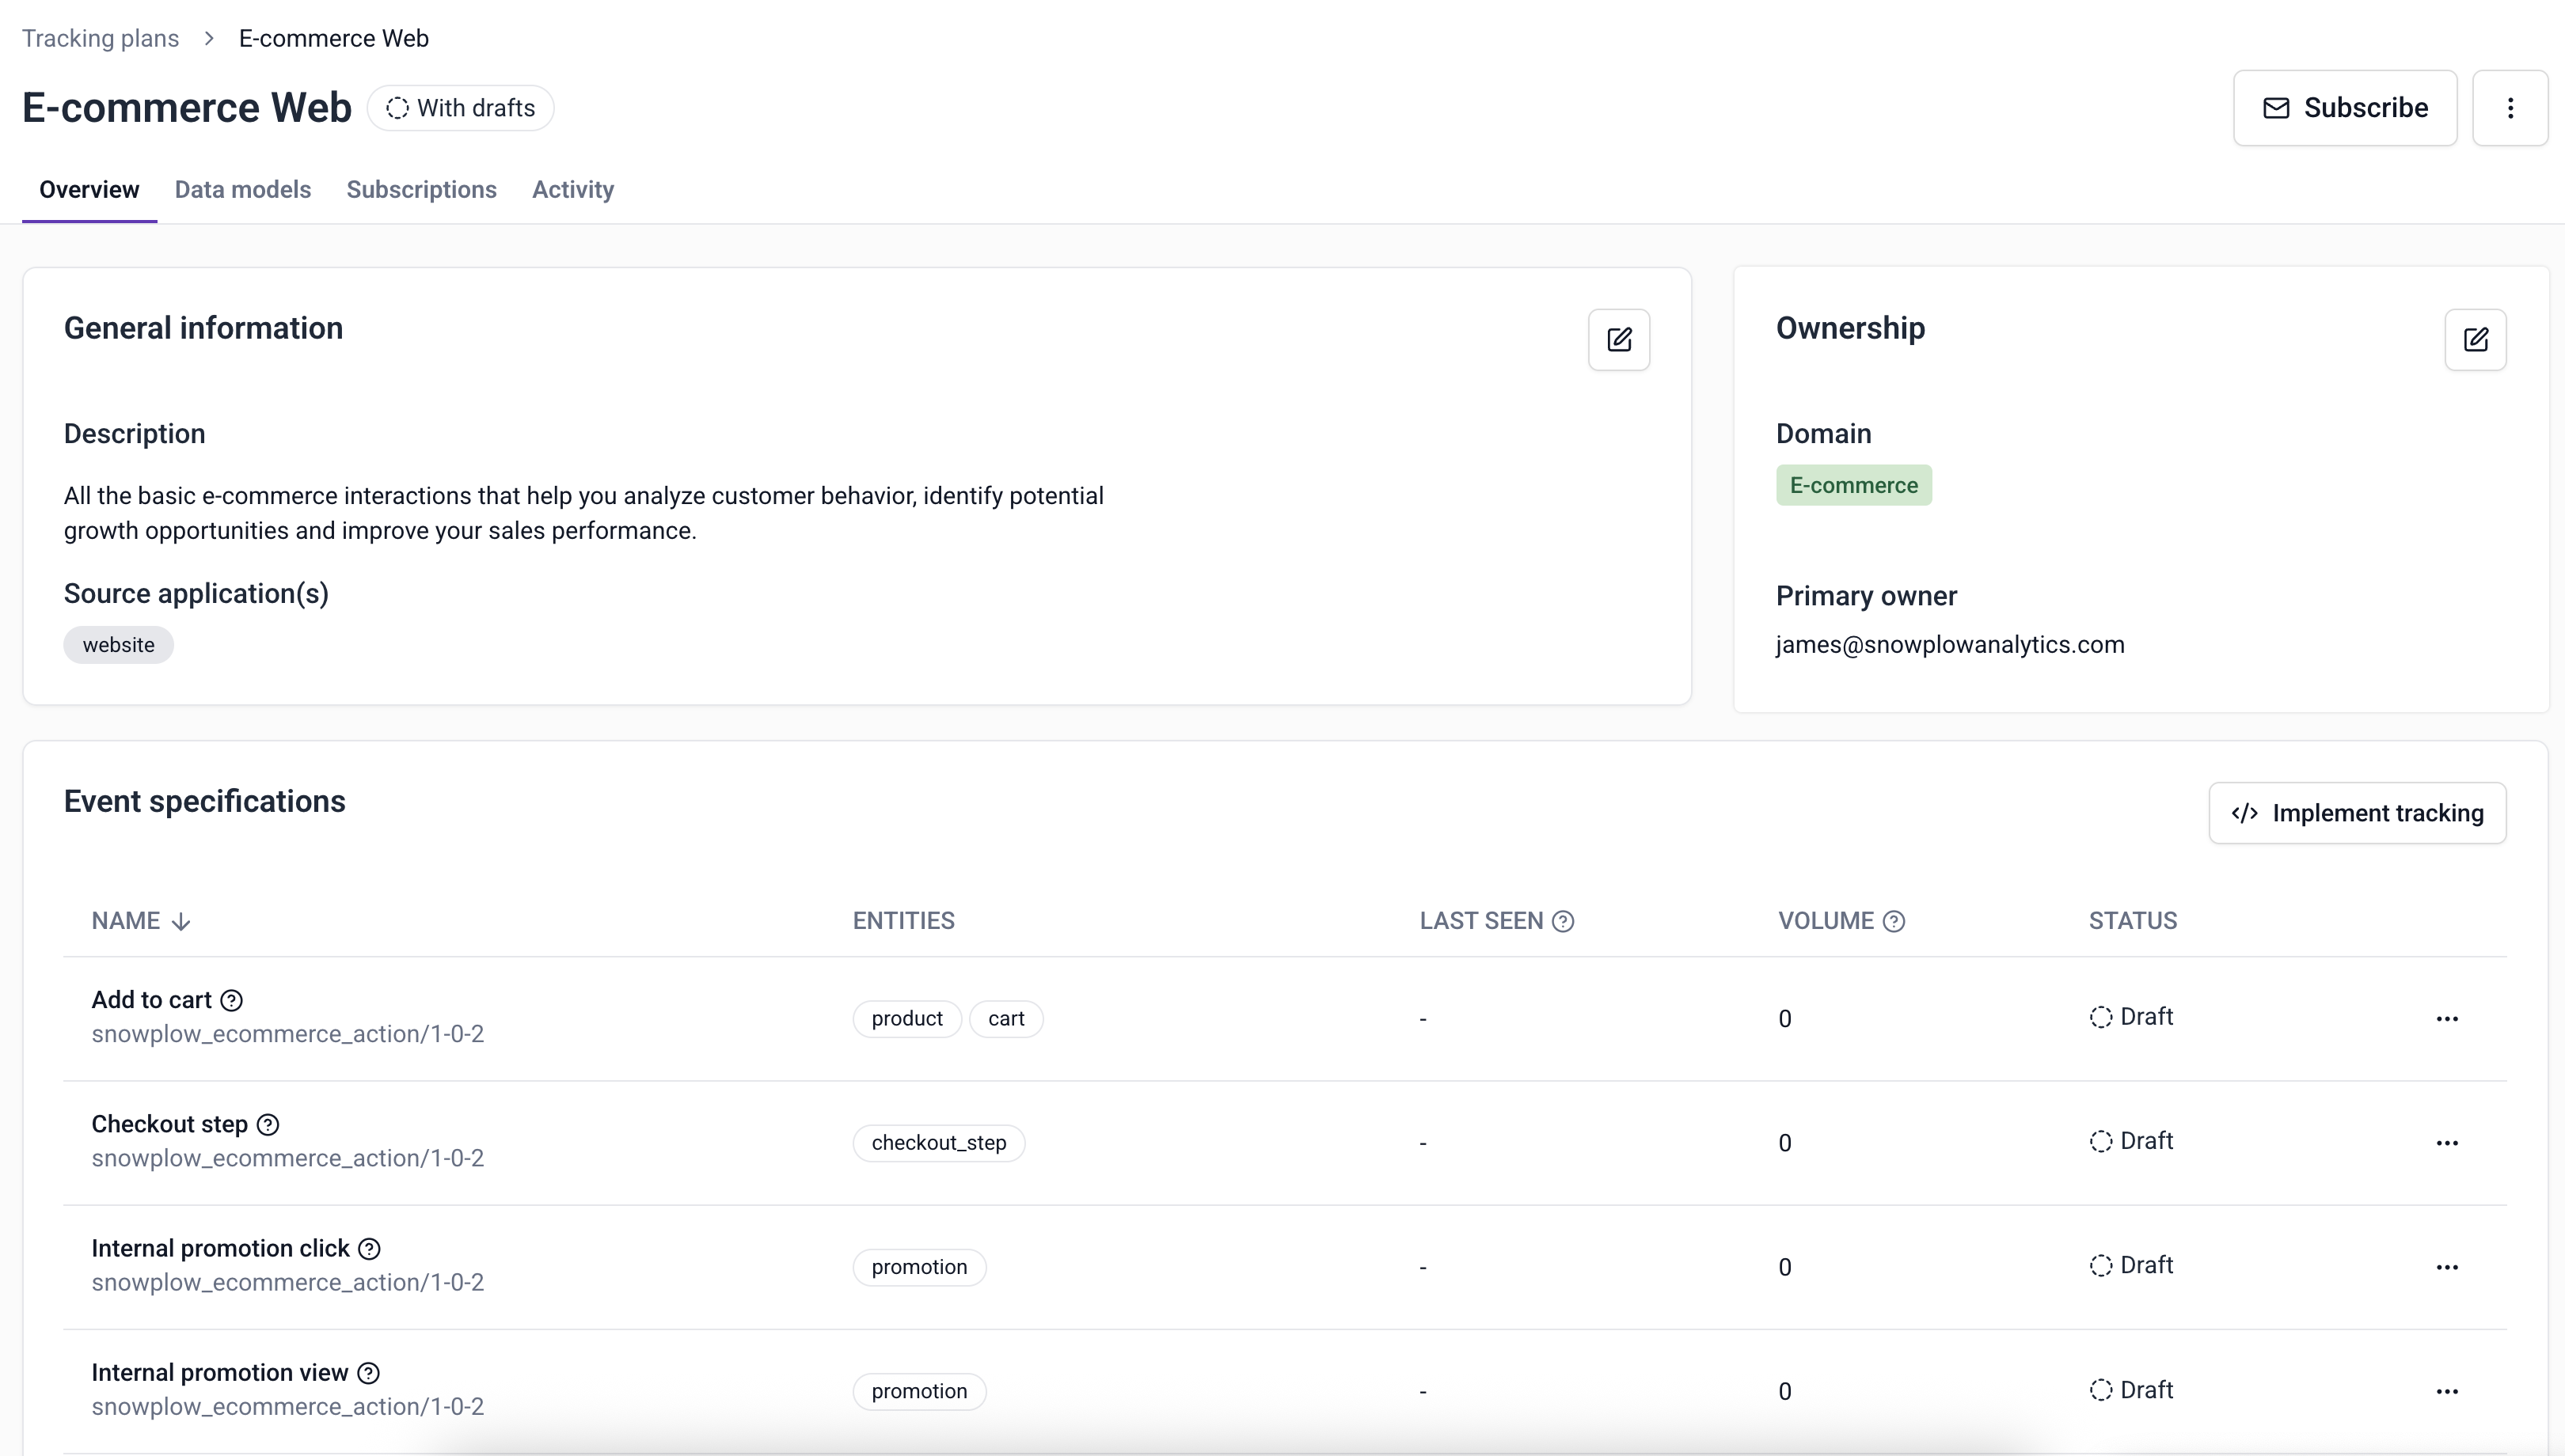This screenshot has height=1456, width=2565.
Task: Click help icon beside Checkout step
Action: click(268, 1124)
